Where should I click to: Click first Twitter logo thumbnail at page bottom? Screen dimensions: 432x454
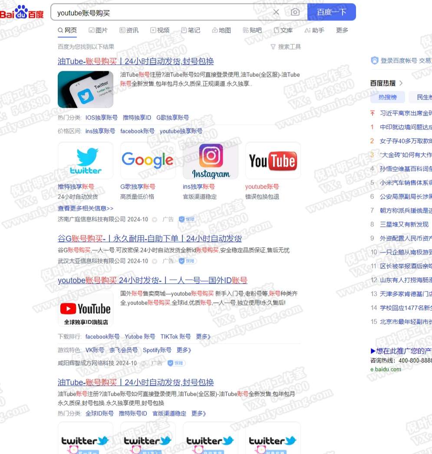click(x=86, y=438)
